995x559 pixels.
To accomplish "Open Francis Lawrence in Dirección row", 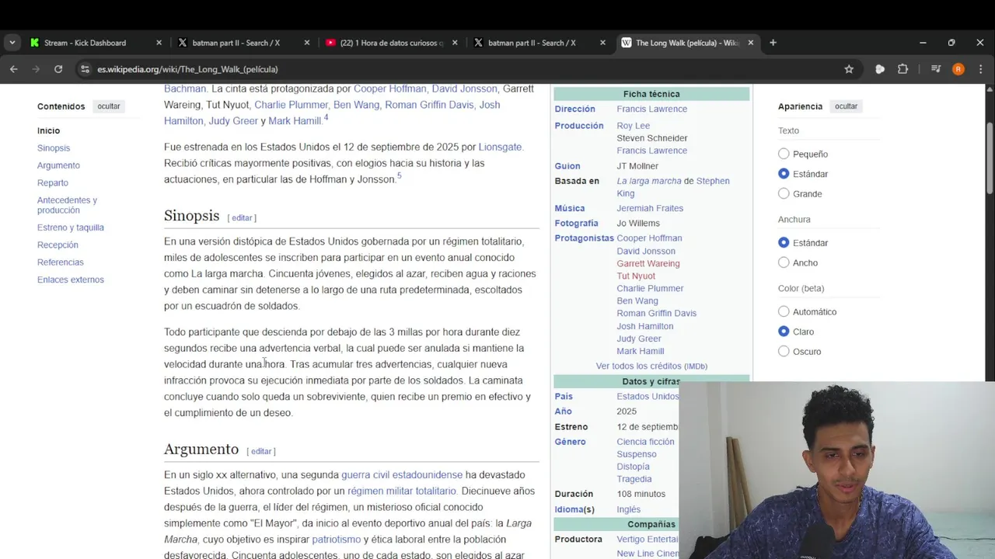I will point(651,109).
